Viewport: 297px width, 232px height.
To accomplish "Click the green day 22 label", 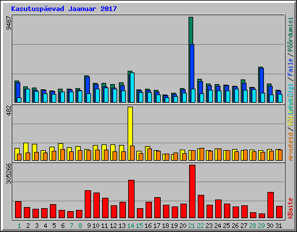I will tap(200, 226).
